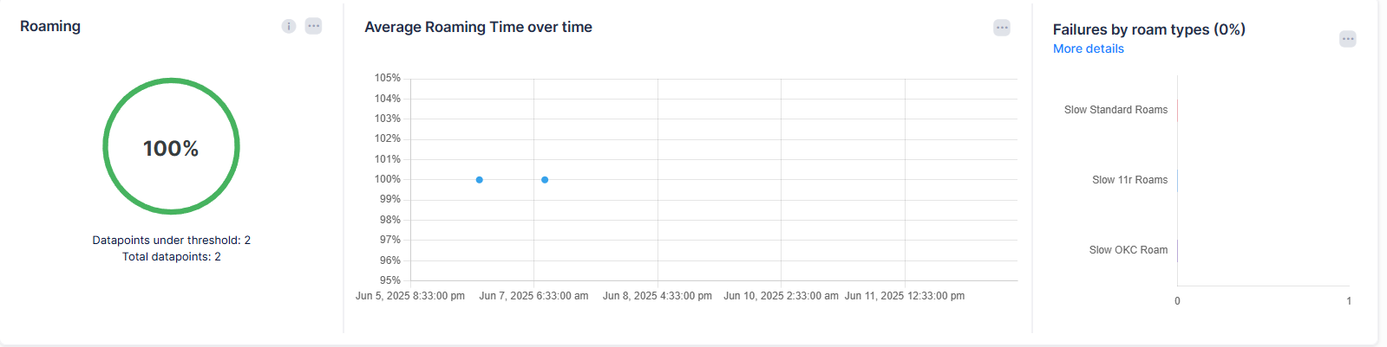This screenshot has width=1387, height=347.
Task: Open the Roaming panel three-dot menu
Action: pos(314,26)
